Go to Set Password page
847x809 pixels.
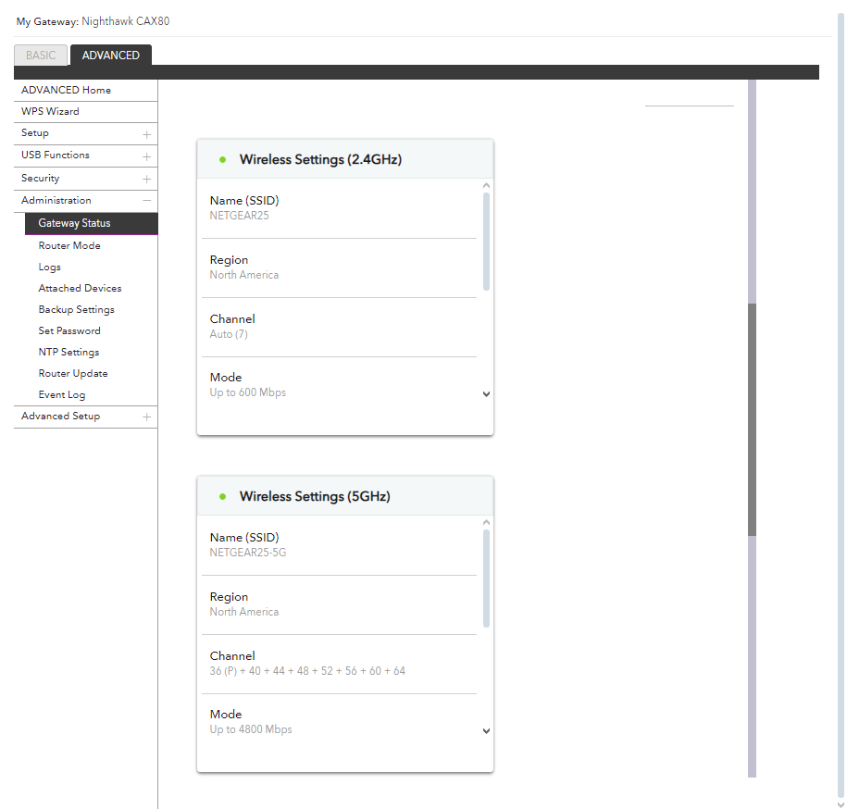[69, 330]
